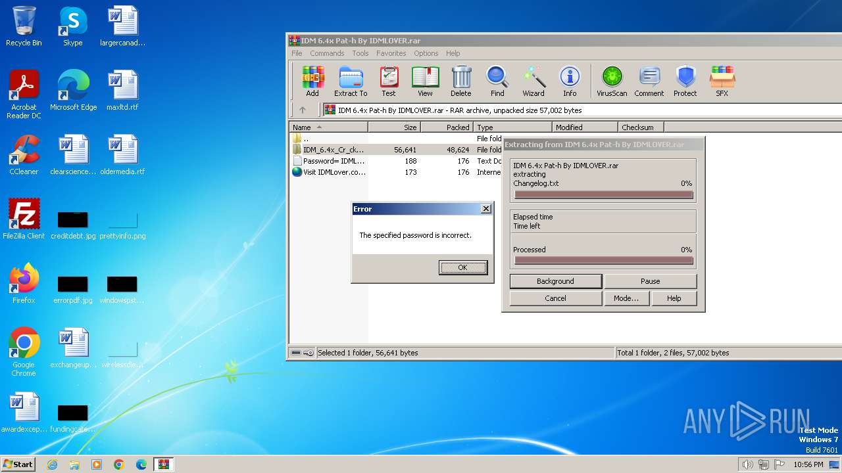The image size is (842, 473).
Task: Select the FileZilla Client desktop shortcut
Action: click(24, 220)
